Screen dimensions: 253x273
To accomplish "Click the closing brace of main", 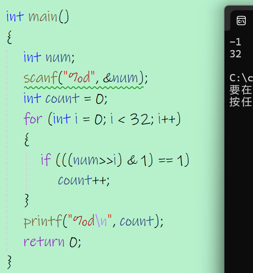I will 9,262.
